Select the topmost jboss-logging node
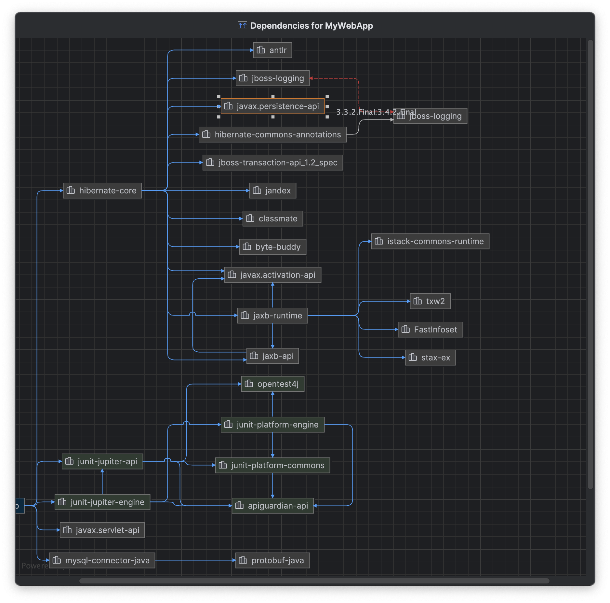610x603 pixels. click(272, 78)
